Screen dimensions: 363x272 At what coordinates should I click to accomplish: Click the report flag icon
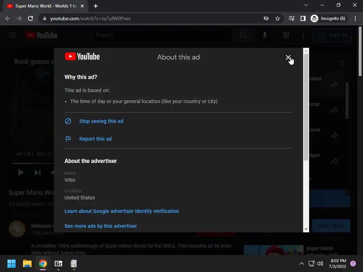pos(68,139)
